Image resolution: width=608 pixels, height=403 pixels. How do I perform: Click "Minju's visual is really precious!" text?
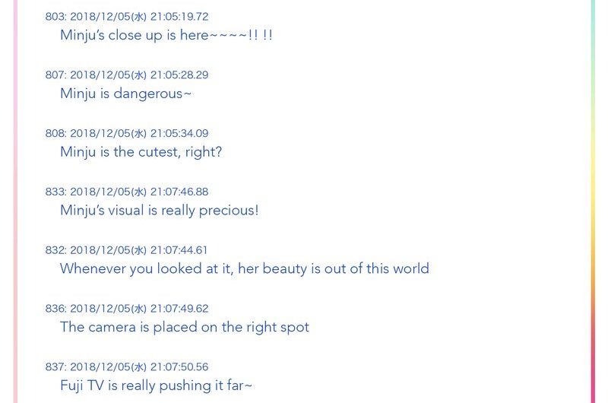tap(160, 211)
